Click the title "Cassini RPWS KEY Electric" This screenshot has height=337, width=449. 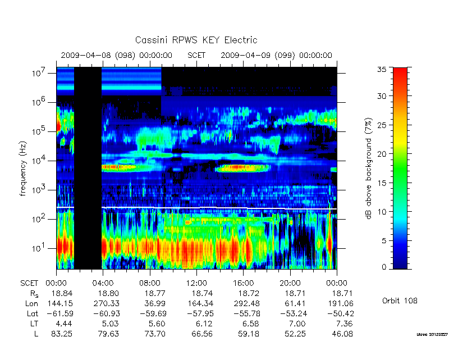(x=196, y=40)
